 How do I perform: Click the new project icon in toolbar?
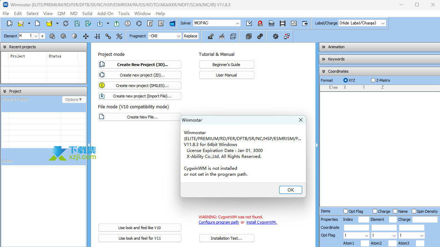coord(10,23)
